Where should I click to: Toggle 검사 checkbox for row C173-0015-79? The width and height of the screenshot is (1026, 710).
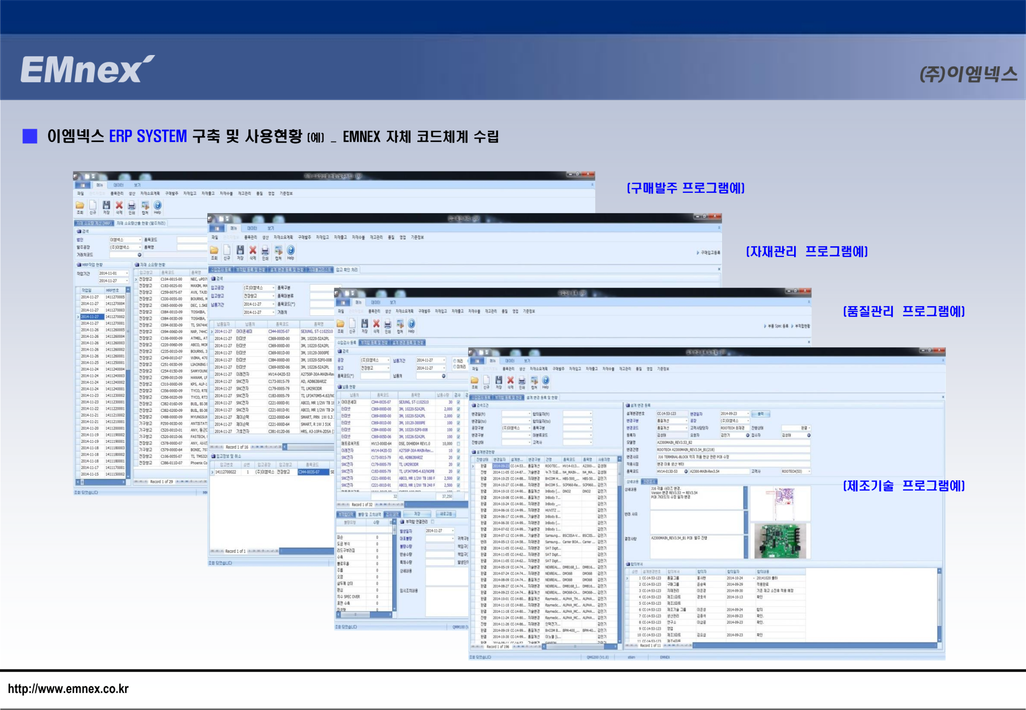[458, 458]
